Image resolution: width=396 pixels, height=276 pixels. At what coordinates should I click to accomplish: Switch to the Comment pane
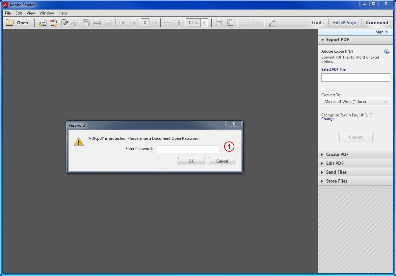pos(377,23)
